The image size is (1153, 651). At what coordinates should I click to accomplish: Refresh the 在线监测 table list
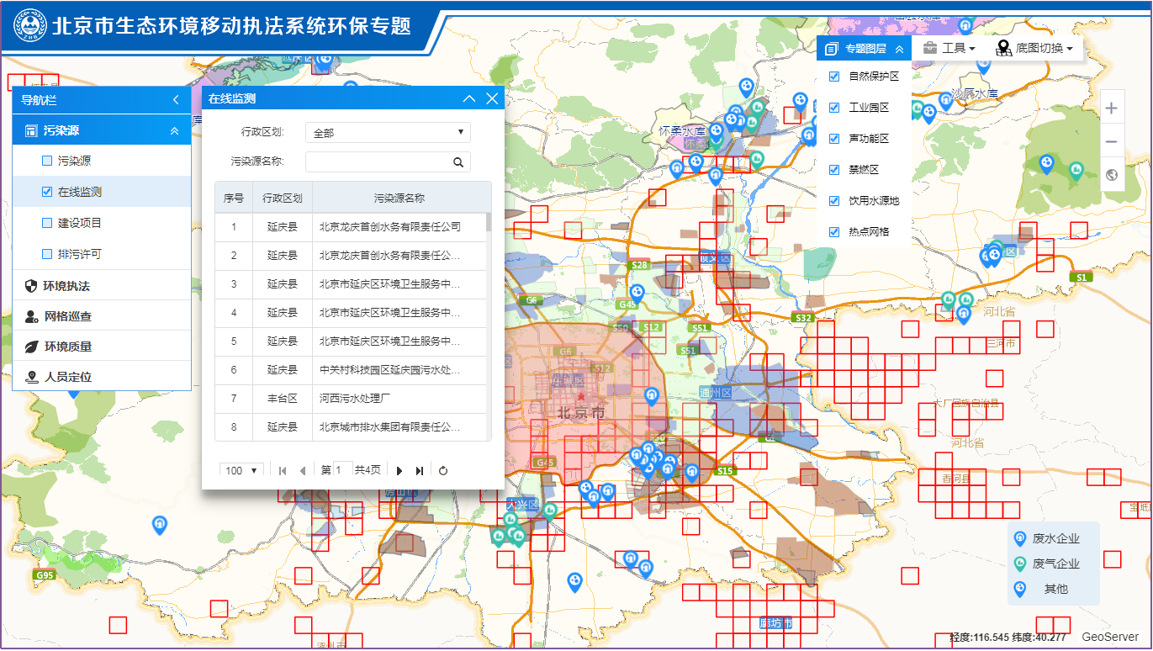point(443,471)
